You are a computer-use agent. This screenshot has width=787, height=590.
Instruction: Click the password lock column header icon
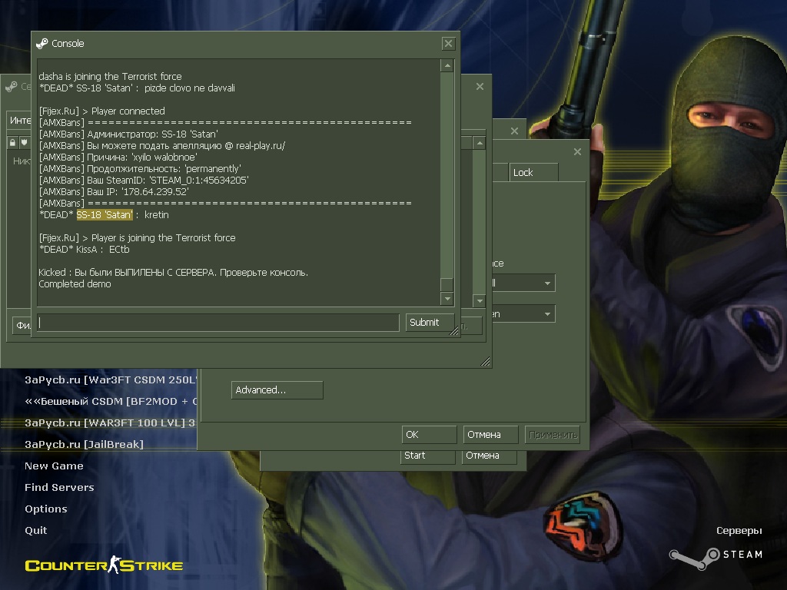coord(13,143)
